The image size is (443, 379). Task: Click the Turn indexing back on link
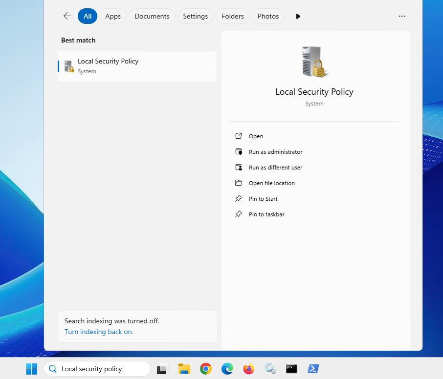99,332
